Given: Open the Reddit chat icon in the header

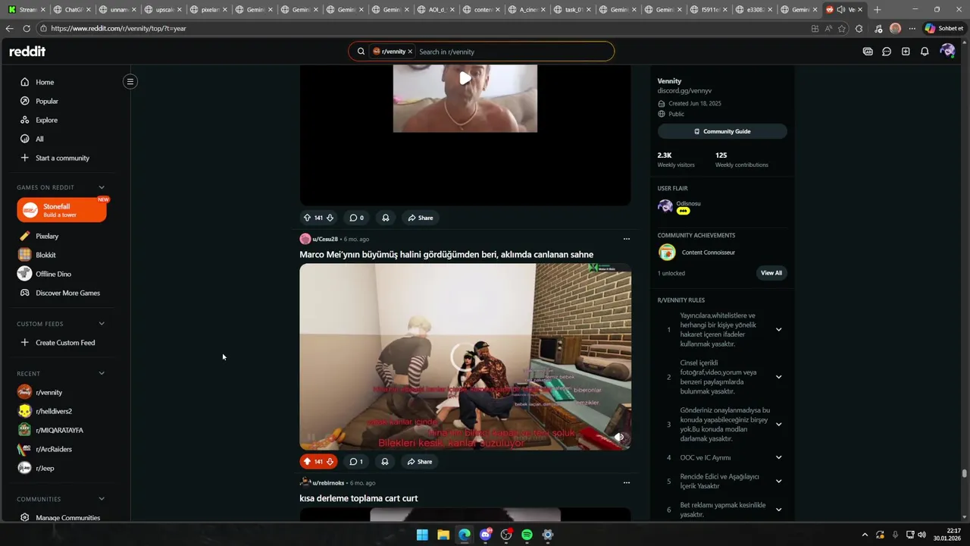Looking at the screenshot, I should click(887, 52).
